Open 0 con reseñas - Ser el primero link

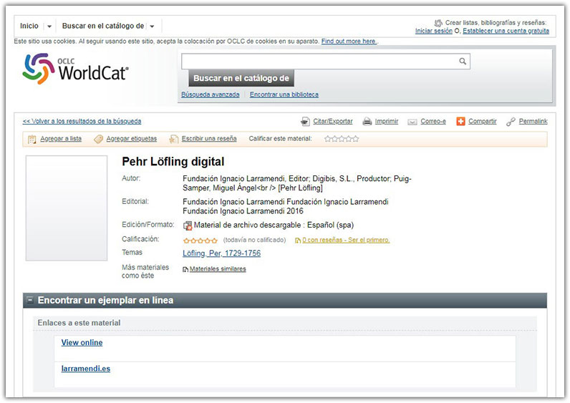(346, 240)
